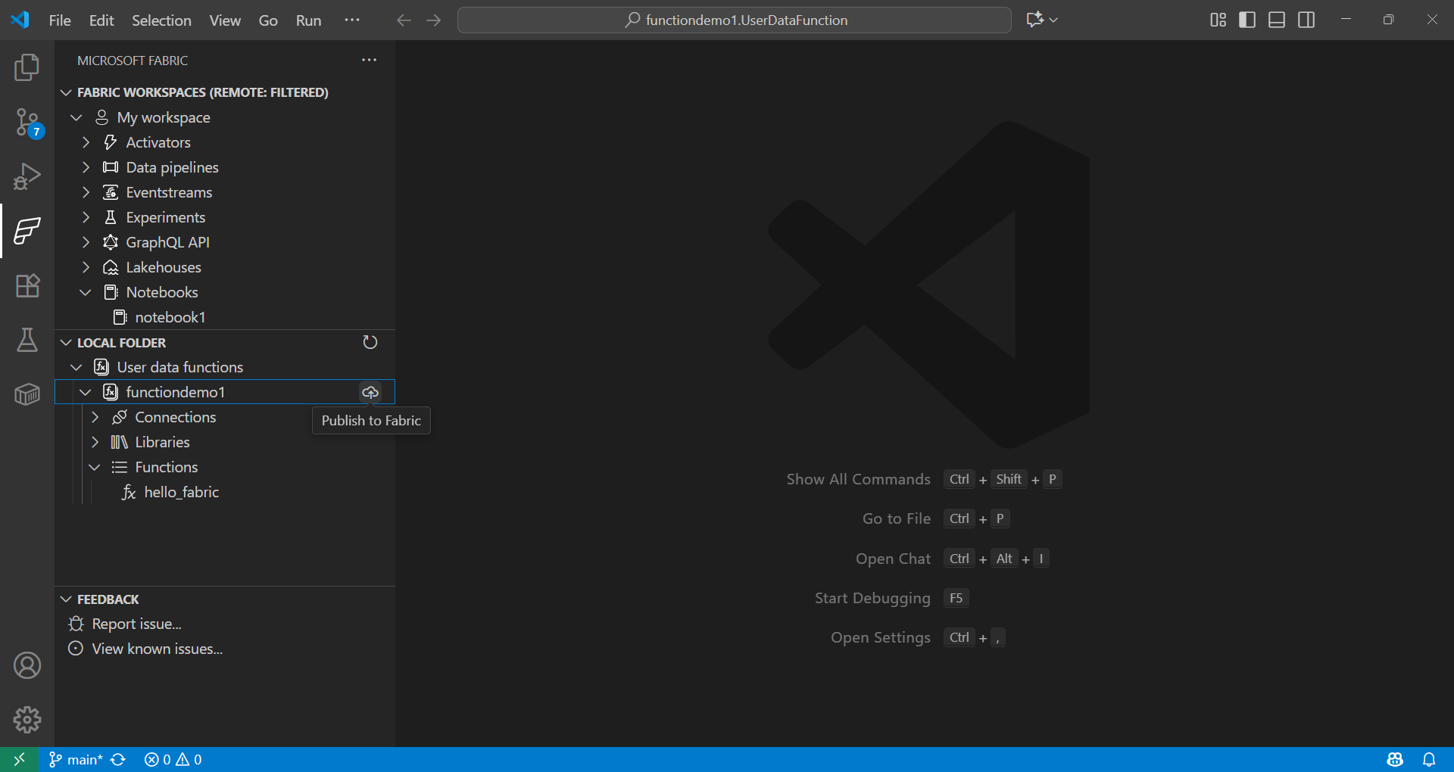The height and width of the screenshot is (772, 1454).
Task: Toggle the Secondary Side Bar
Action: 1306,20
